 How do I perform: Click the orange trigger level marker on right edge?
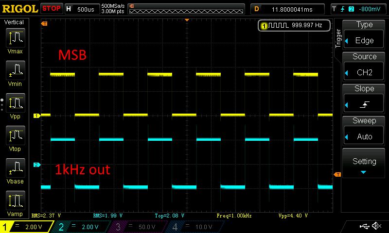pyautogui.click(x=337, y=175)
